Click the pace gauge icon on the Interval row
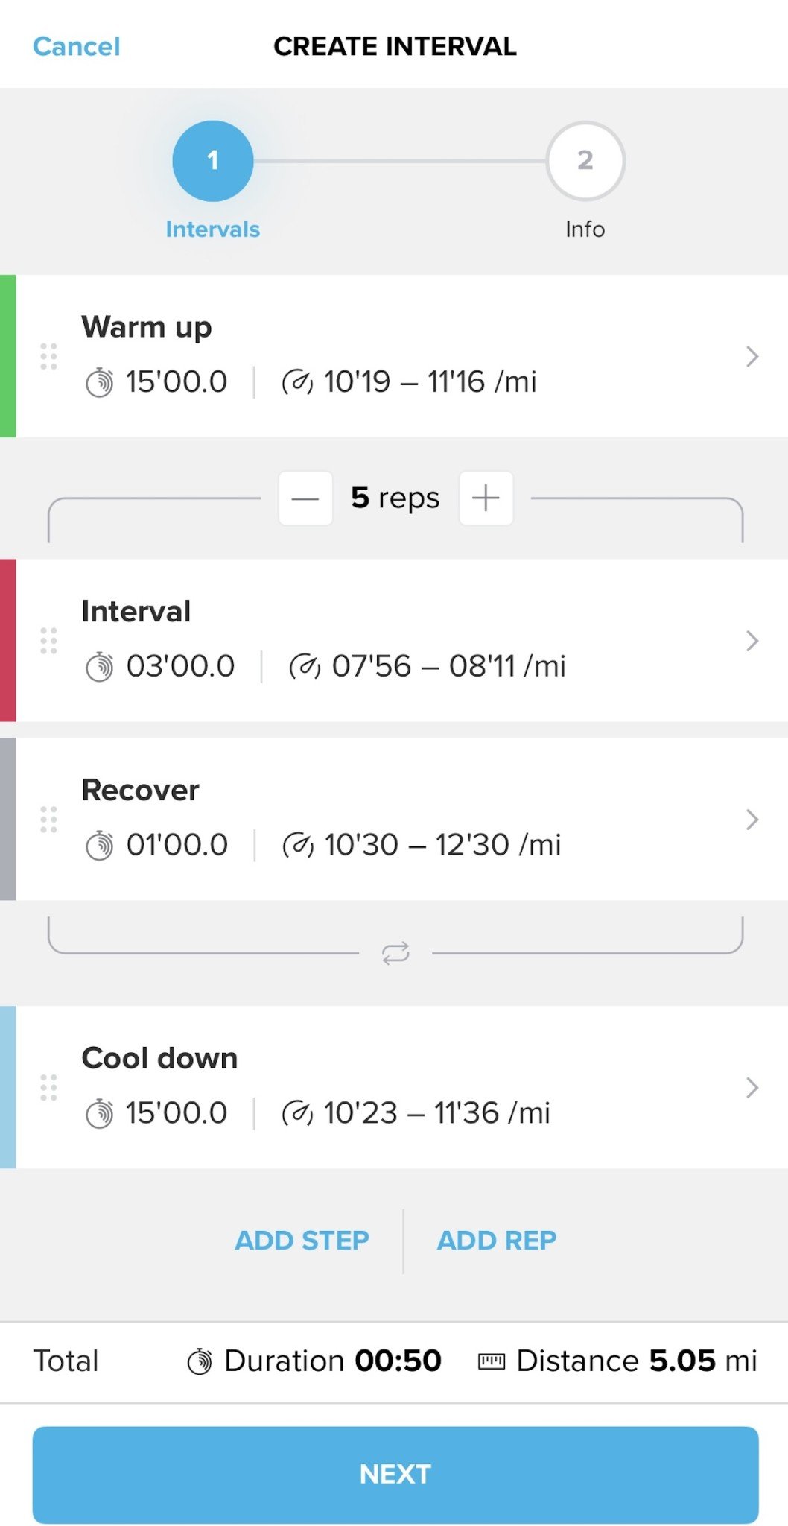This screenshot has height=1526, width=788. click(306, 665)
